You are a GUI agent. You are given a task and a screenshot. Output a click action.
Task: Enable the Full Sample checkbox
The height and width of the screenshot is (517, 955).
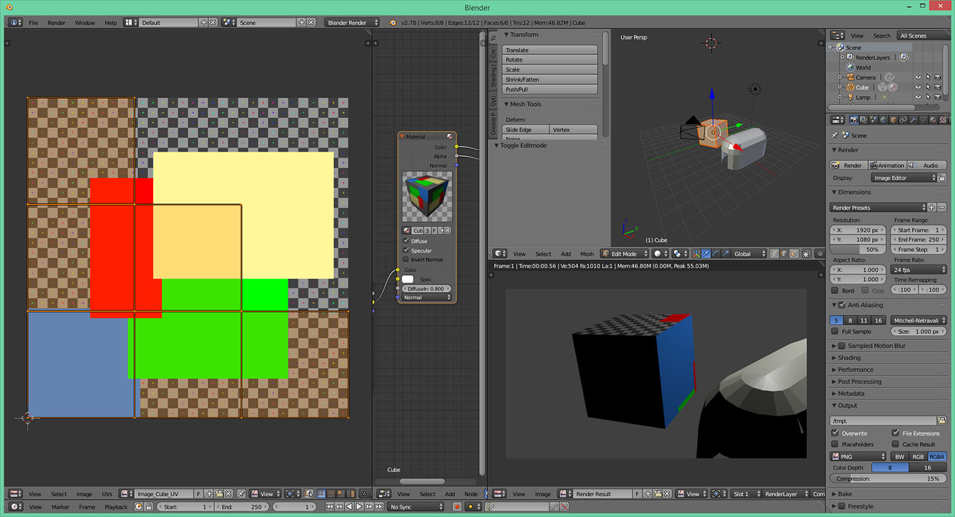click(x=836, y=331)
